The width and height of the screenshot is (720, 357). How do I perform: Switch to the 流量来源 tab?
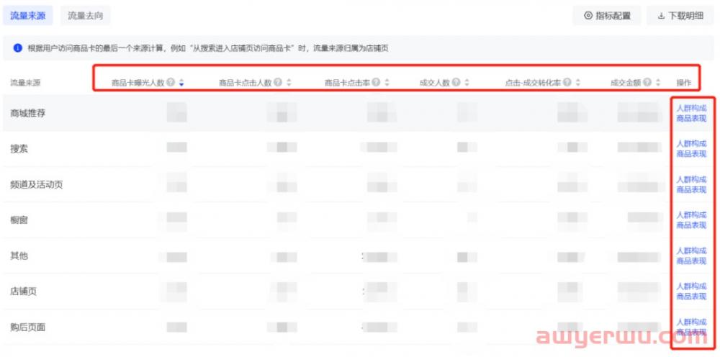[27, 15]
